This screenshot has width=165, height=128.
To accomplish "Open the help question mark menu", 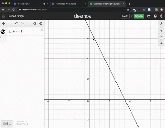I will 155,16.
